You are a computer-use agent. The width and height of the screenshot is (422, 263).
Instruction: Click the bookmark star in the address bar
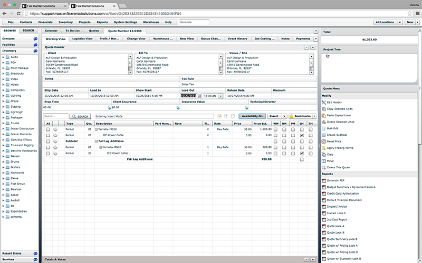coord(409,14)
